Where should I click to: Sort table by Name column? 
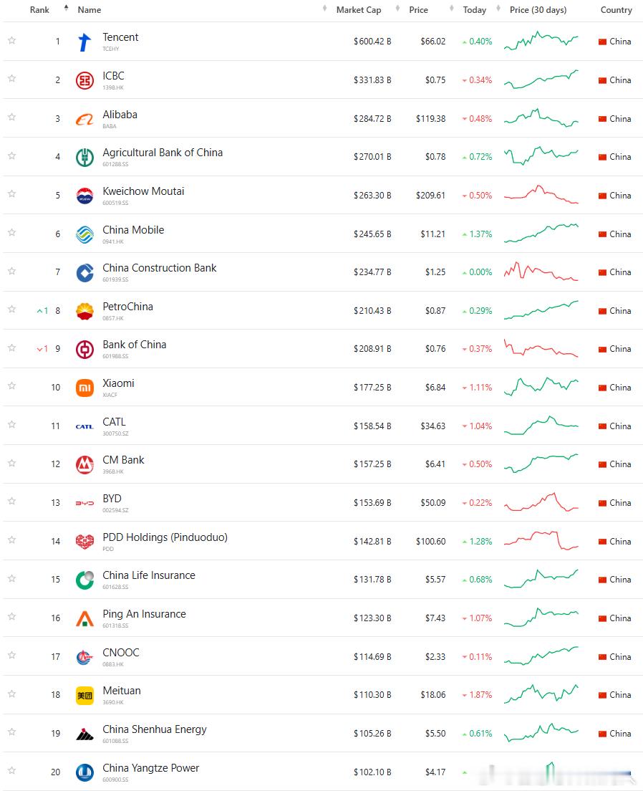90,10
